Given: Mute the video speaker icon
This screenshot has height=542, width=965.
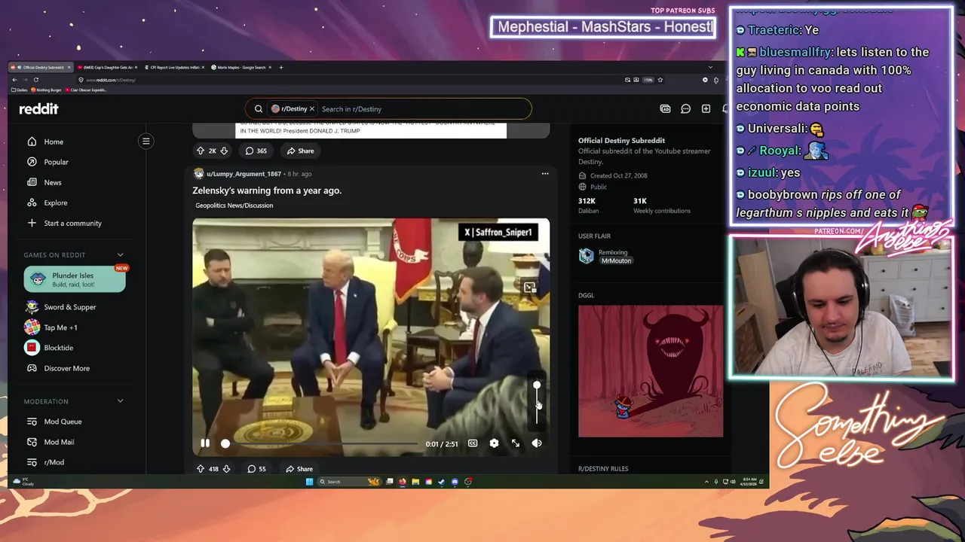Looking at the screenshot, I should pos(537,443).
